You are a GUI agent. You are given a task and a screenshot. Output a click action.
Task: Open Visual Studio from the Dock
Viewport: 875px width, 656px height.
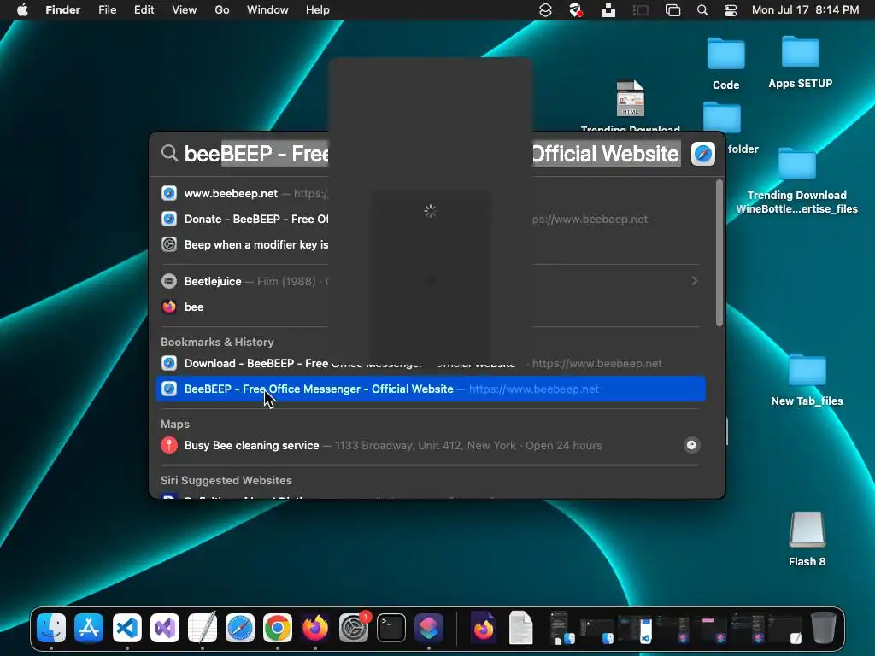pos(165,628)
